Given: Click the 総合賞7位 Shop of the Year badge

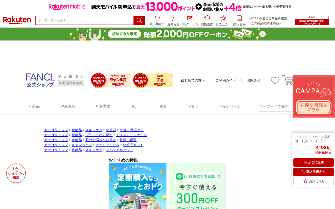Looking at the screenshot, I should point(153,80).
